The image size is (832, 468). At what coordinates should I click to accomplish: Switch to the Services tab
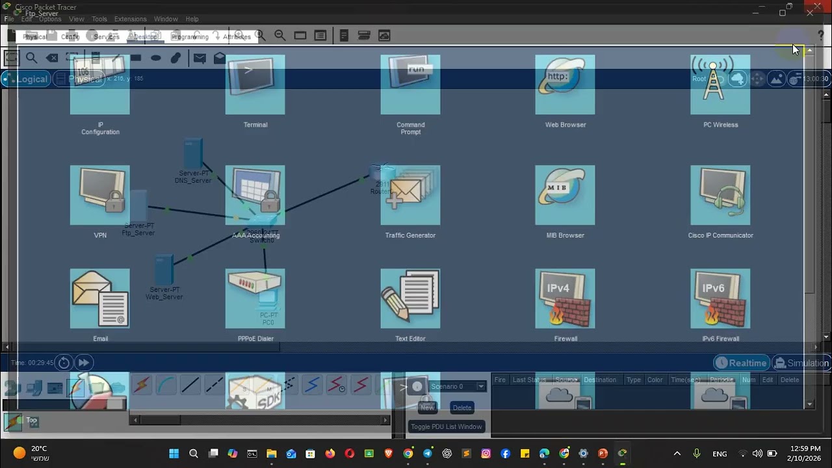106,37
